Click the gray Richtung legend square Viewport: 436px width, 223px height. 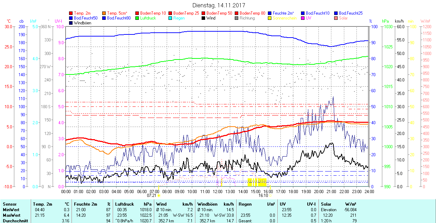pyautogui.click(x=237, y=18)
